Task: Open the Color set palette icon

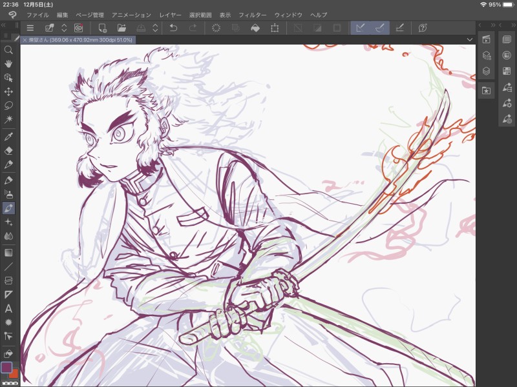Action: 507,71
